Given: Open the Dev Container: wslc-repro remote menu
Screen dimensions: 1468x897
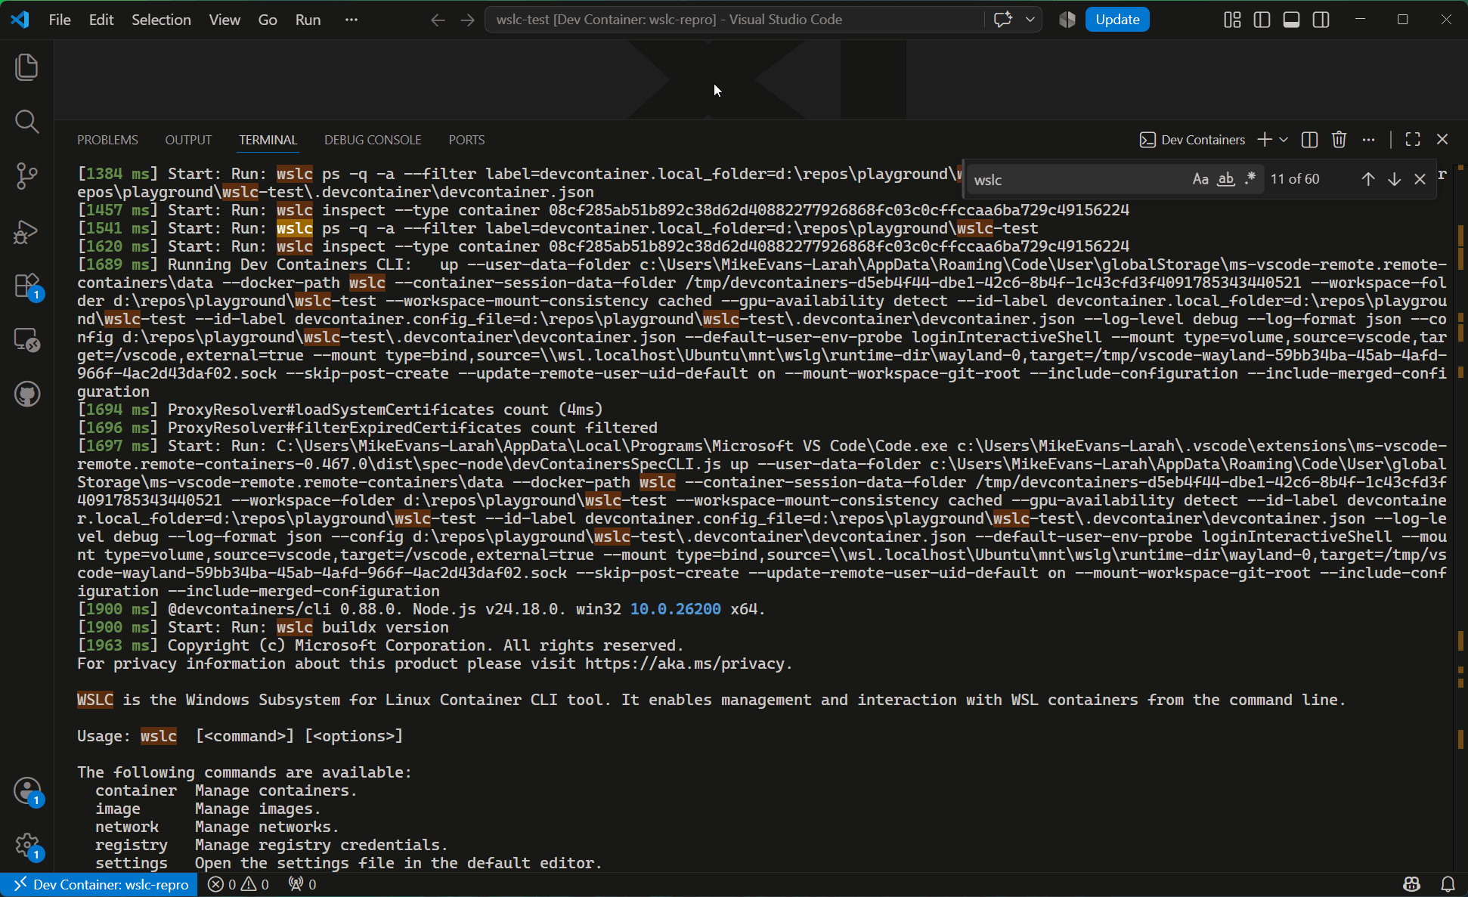Looking at the screenshot, I should coord(99,885).
